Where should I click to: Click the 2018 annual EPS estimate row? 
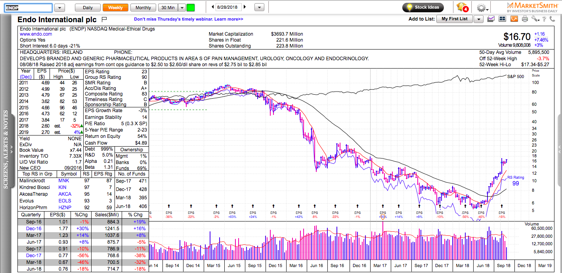click(x=51, y=126)
